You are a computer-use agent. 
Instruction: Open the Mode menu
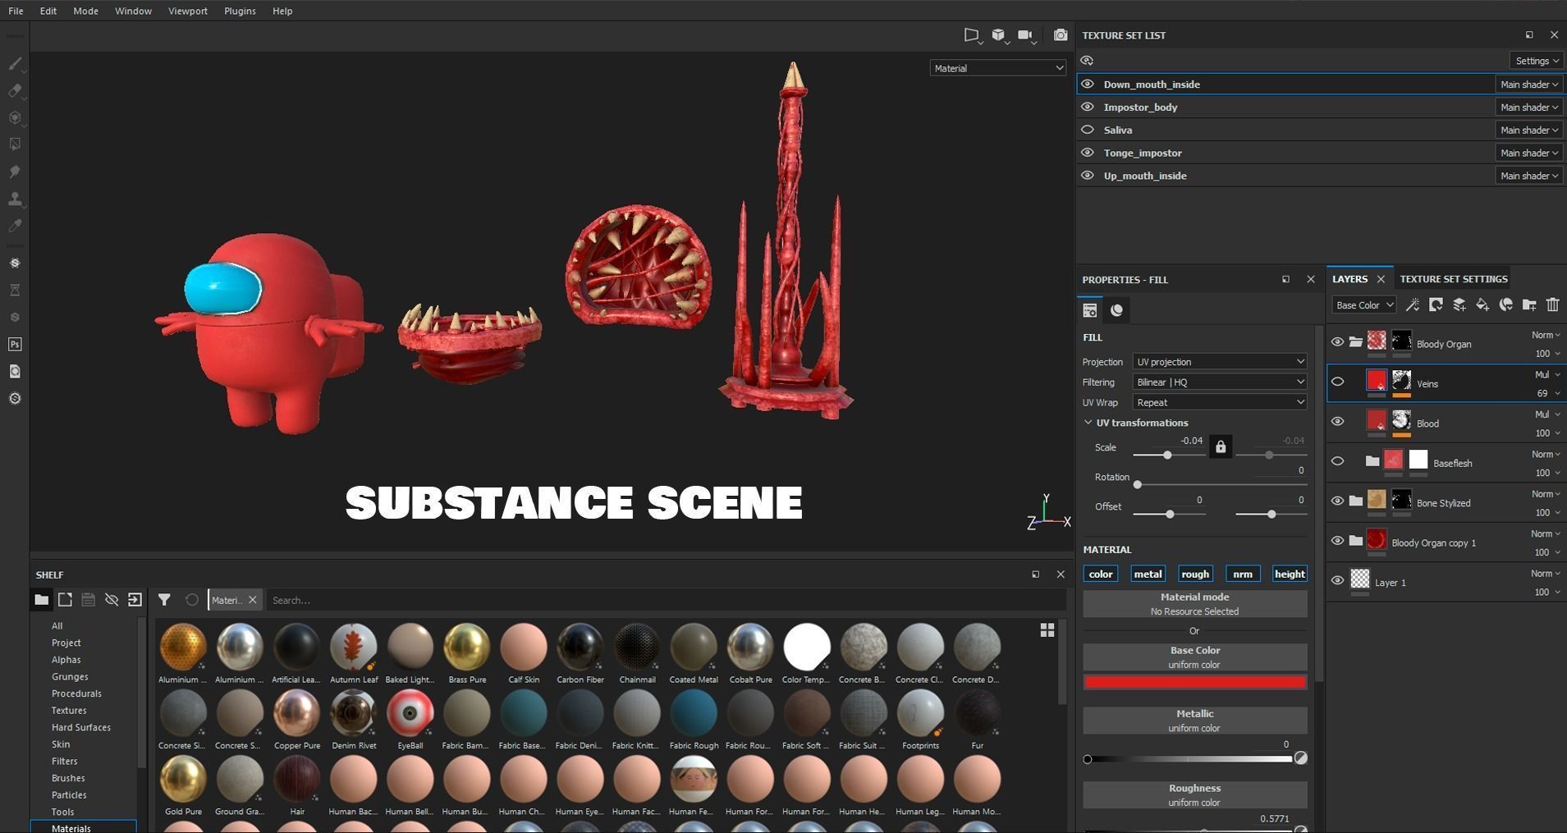pos(85,11)
